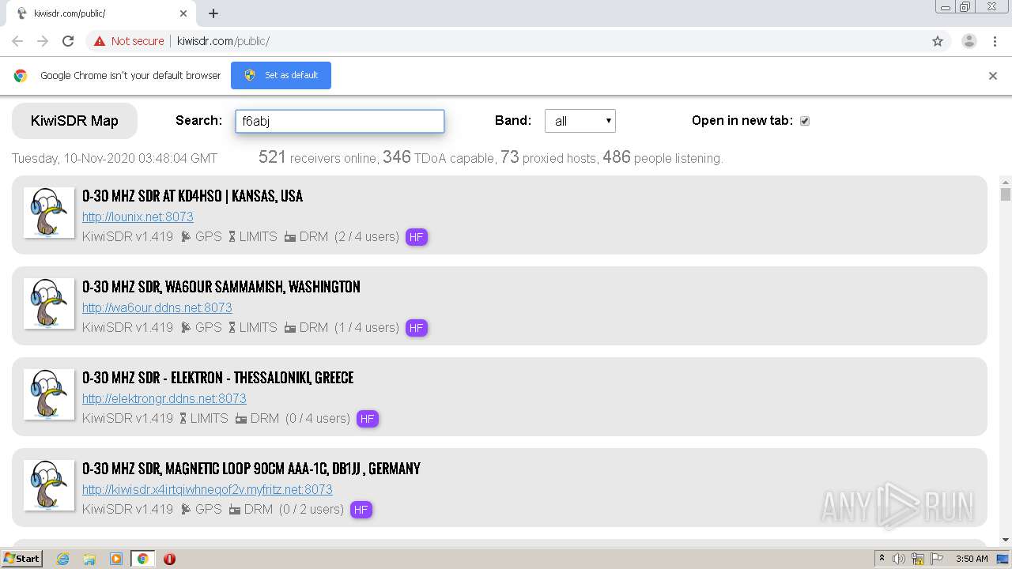Click the (0 / 2 users) count text
Screen dimensions: 1012x569
pos(312,510)
